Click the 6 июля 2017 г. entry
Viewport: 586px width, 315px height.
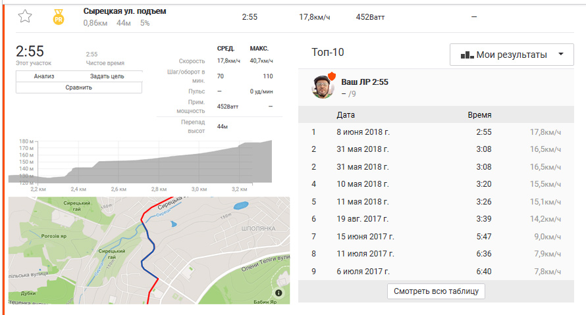pos(363,270)
